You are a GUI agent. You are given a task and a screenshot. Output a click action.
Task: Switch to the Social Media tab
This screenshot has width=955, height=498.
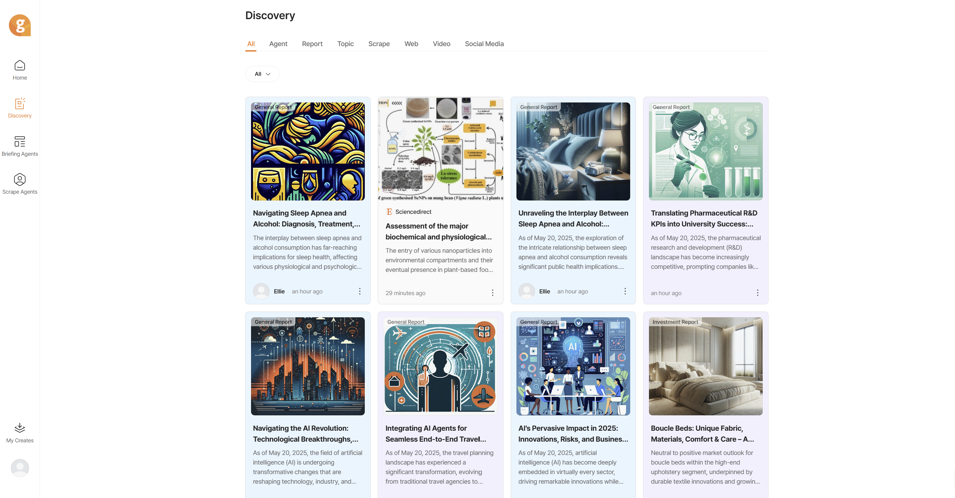point(484,44)
